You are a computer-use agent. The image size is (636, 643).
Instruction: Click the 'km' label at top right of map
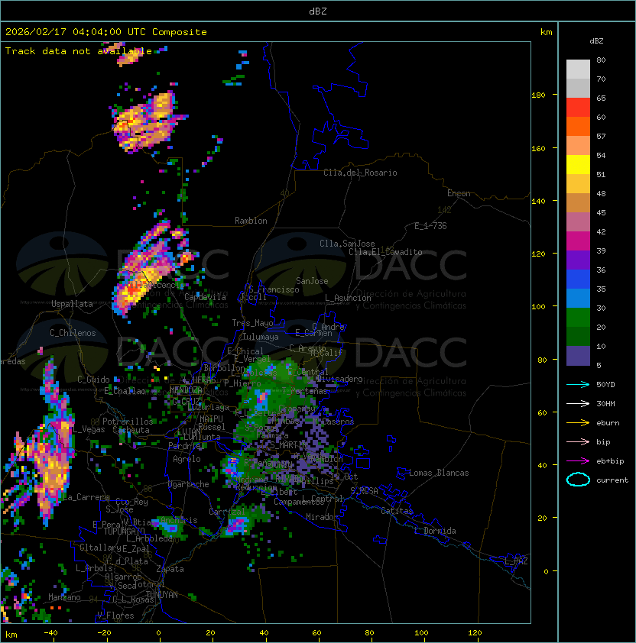click(546, 32)
